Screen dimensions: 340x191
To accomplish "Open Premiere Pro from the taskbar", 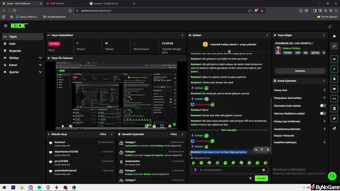I will tap(13, 188).
